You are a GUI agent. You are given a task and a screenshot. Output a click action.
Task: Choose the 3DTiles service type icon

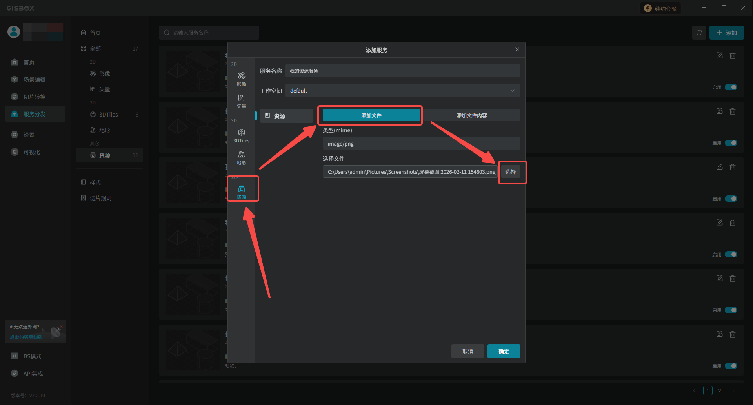(x=241, y=135)
